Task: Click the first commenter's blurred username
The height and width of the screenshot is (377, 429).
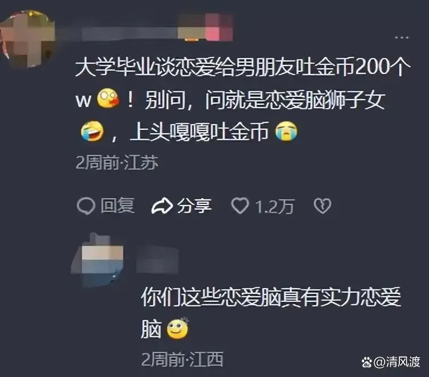Action: [x=128, y=34]
